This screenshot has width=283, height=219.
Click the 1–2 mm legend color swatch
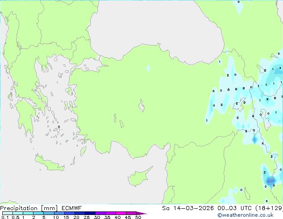point(28,213)
